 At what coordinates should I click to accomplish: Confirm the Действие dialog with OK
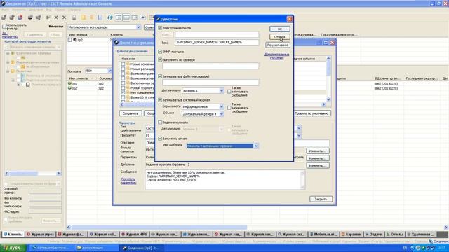[279, 29]
